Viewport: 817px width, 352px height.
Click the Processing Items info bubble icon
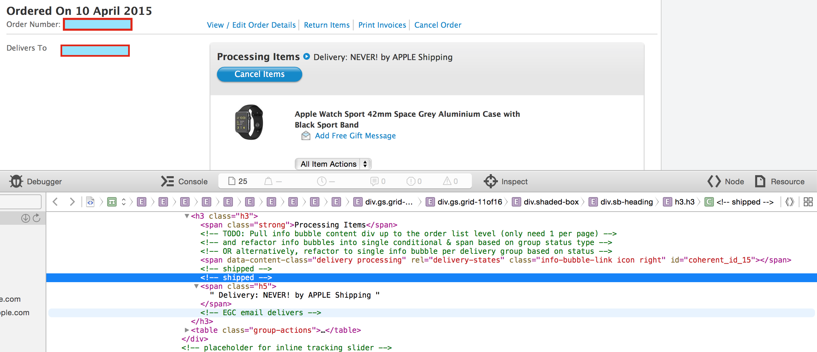(x=307, y=56)
